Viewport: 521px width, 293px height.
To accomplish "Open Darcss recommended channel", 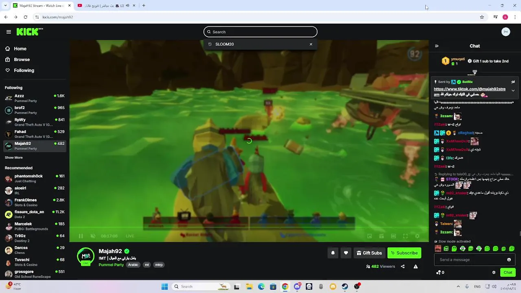I will [x=35, y=250].
